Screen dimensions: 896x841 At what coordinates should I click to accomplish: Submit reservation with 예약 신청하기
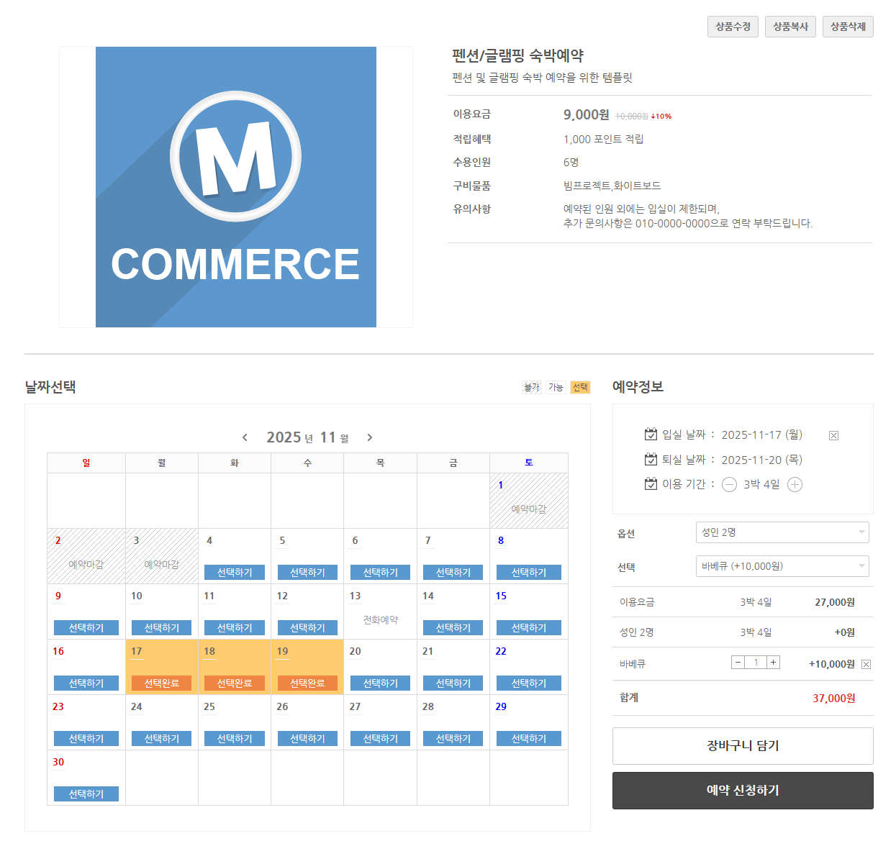tap(742, 790)
